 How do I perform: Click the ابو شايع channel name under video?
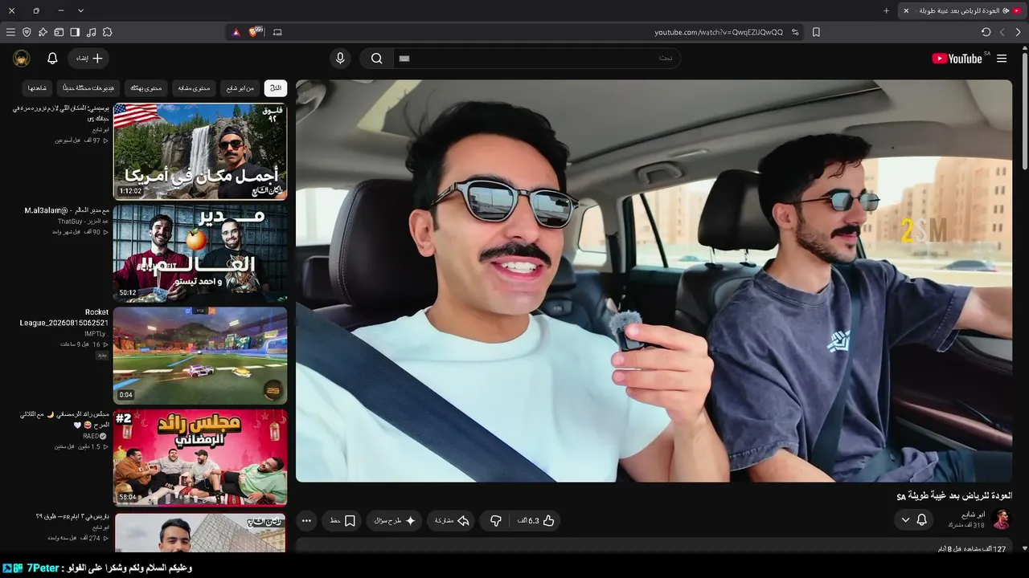pyautogui.click(x=973, y=515)
